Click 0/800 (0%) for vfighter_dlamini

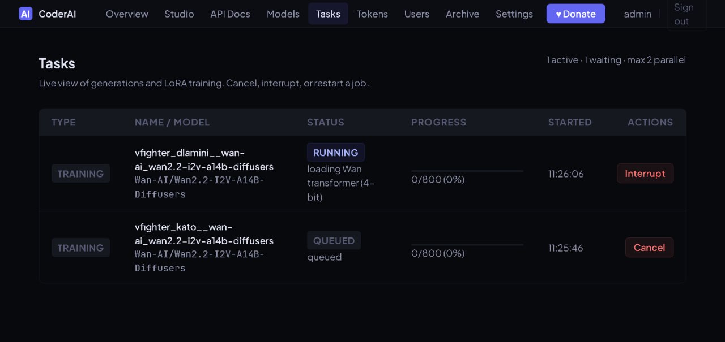(438, 180)
